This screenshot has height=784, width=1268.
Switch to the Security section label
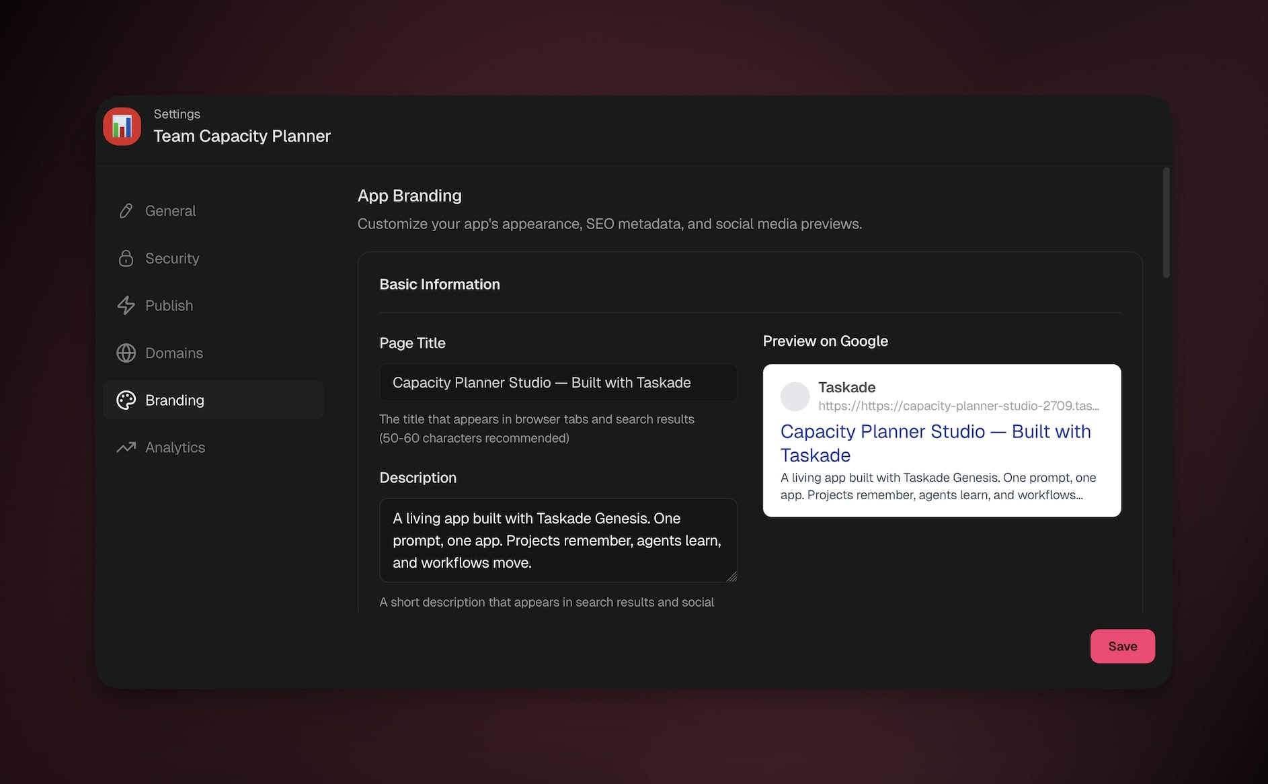pos(172,259)
